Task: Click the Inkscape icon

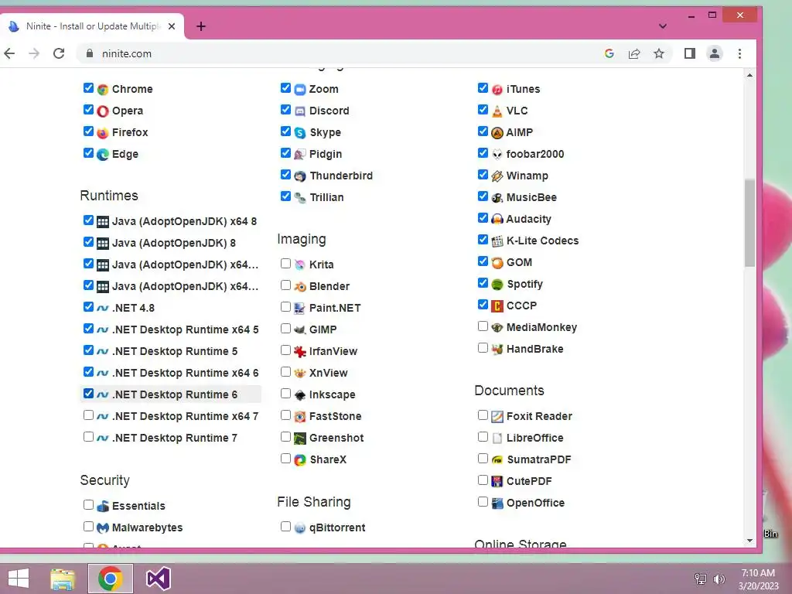Action: [300, 395]
